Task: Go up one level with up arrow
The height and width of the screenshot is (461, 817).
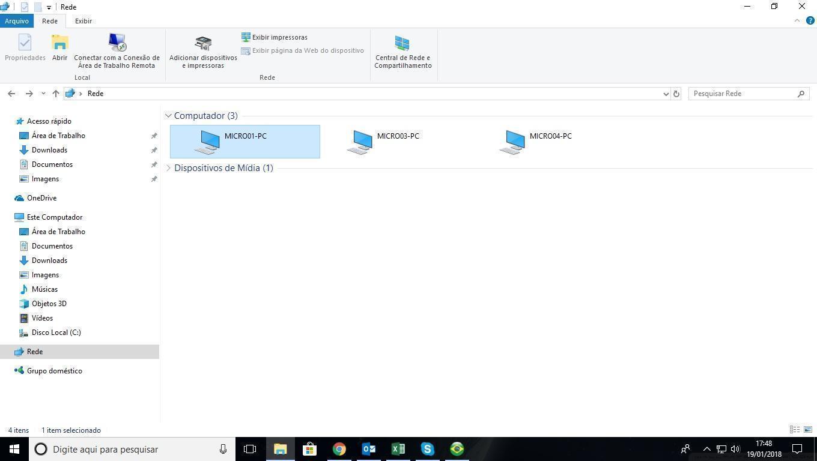Action: click(x=56, y=94)
